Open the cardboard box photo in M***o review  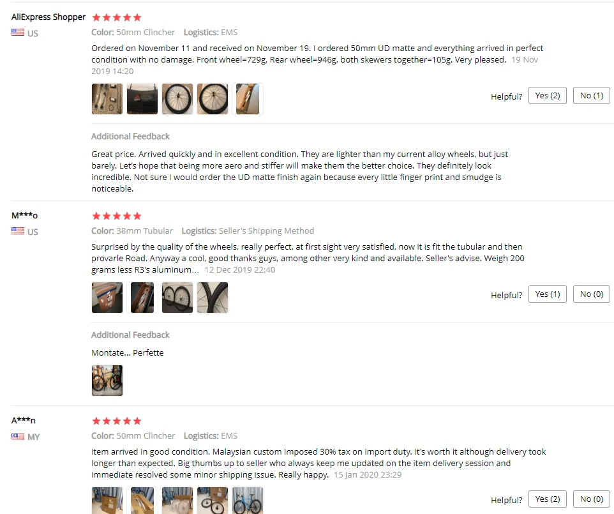[x=107, y=298]
